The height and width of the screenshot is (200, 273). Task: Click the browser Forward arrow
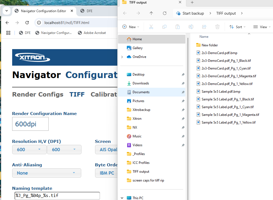click(x=17, y=23)
